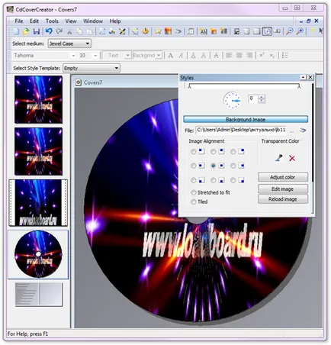
Task: Select the disc label view icon
Action: 267,31
